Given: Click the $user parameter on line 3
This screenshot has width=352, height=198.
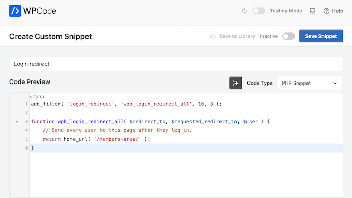Looking at the screenshot, I should click(x=251, y=122).
